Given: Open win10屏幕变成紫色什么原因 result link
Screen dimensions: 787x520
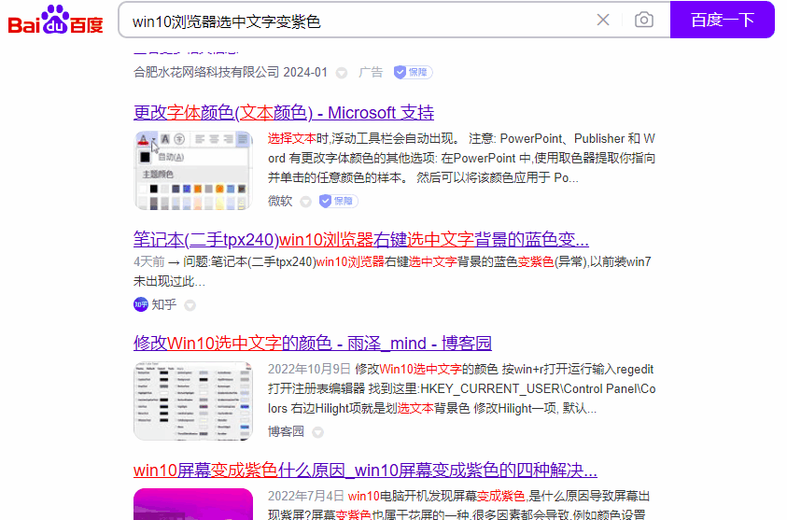Looking at the screenshot, I should tap(365, 471).
